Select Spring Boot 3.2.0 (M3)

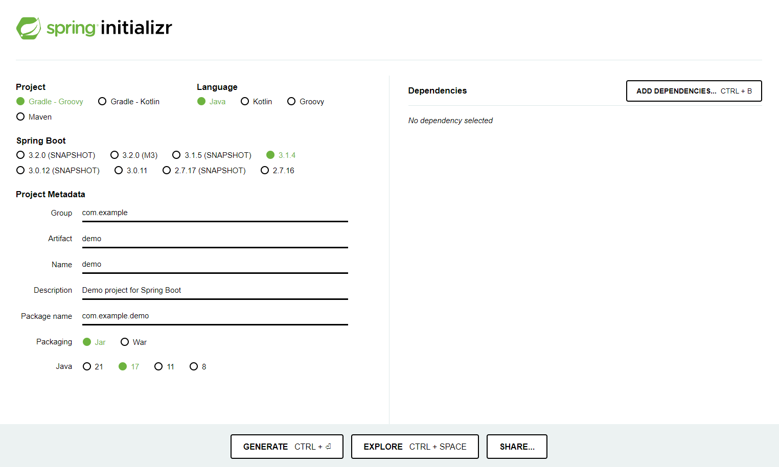tap(134, 155)
